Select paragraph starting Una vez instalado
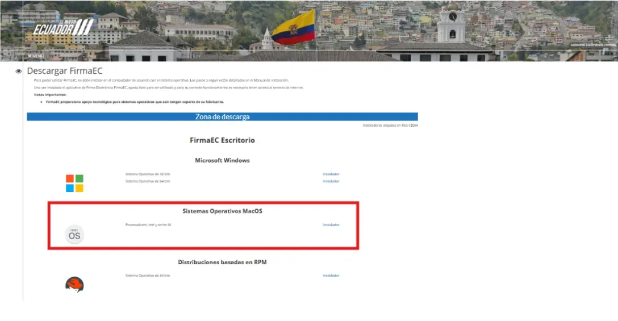Viewport: 618px width, 321px height. coord(169,87)
